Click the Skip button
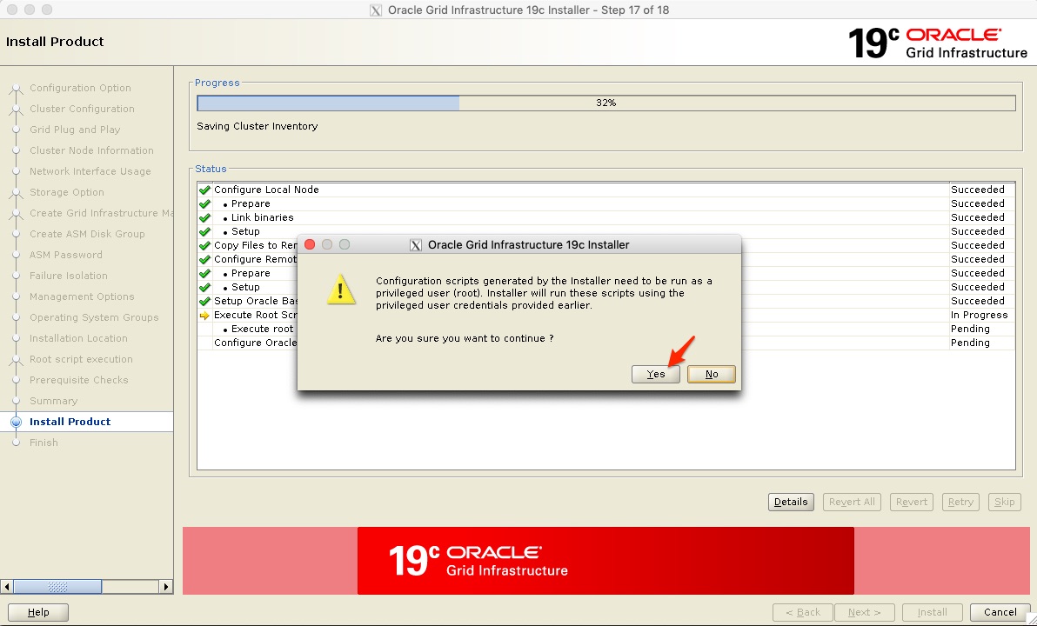The width and height of the screenshot is (1037, 626). pyautogui.click(x=1004, y=502)
